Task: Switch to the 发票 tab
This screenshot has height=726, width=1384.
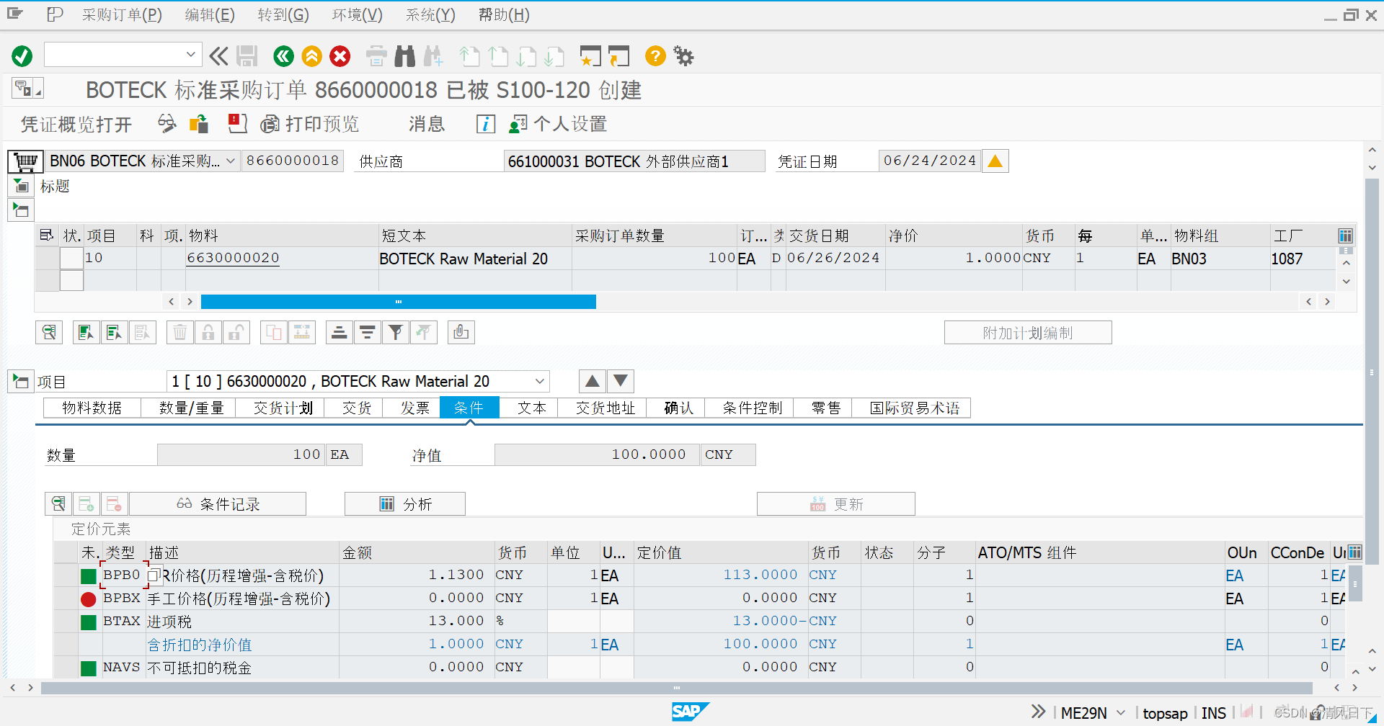Action: pyautogui.click(x=415, y=408)
